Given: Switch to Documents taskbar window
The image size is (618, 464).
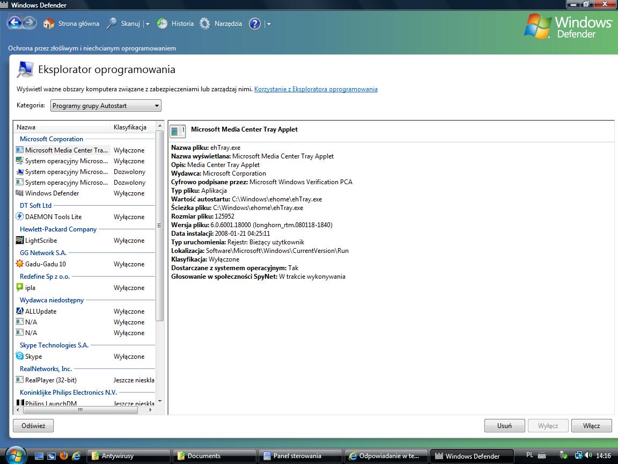Looking at the screenshot, I should tap(215, 456).
